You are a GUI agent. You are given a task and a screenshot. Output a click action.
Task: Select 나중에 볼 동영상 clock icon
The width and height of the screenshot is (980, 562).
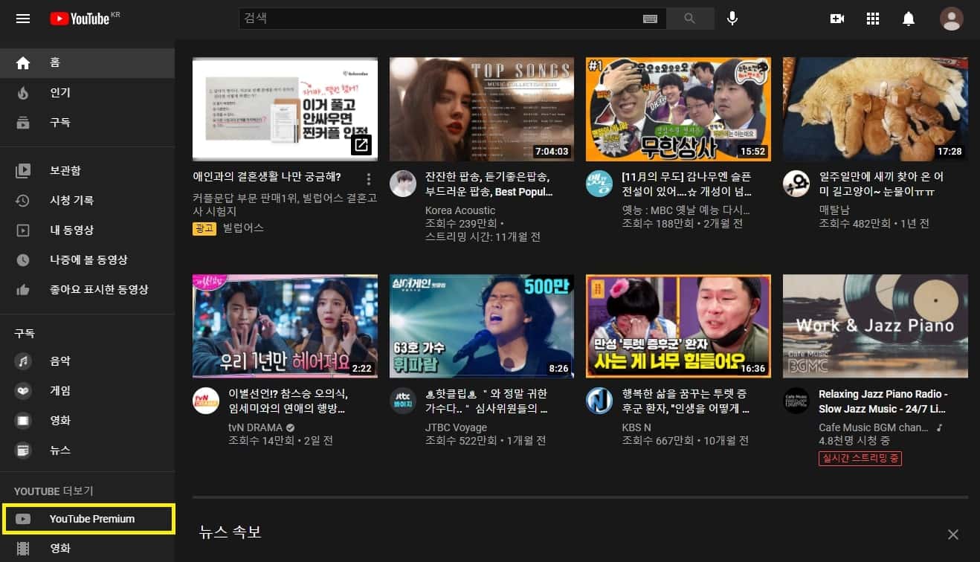[23, 260]
